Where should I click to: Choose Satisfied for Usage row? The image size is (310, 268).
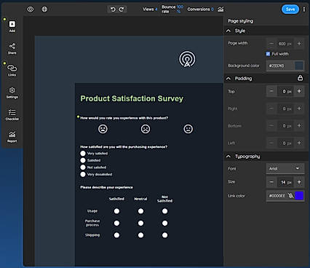click(116, 211)
